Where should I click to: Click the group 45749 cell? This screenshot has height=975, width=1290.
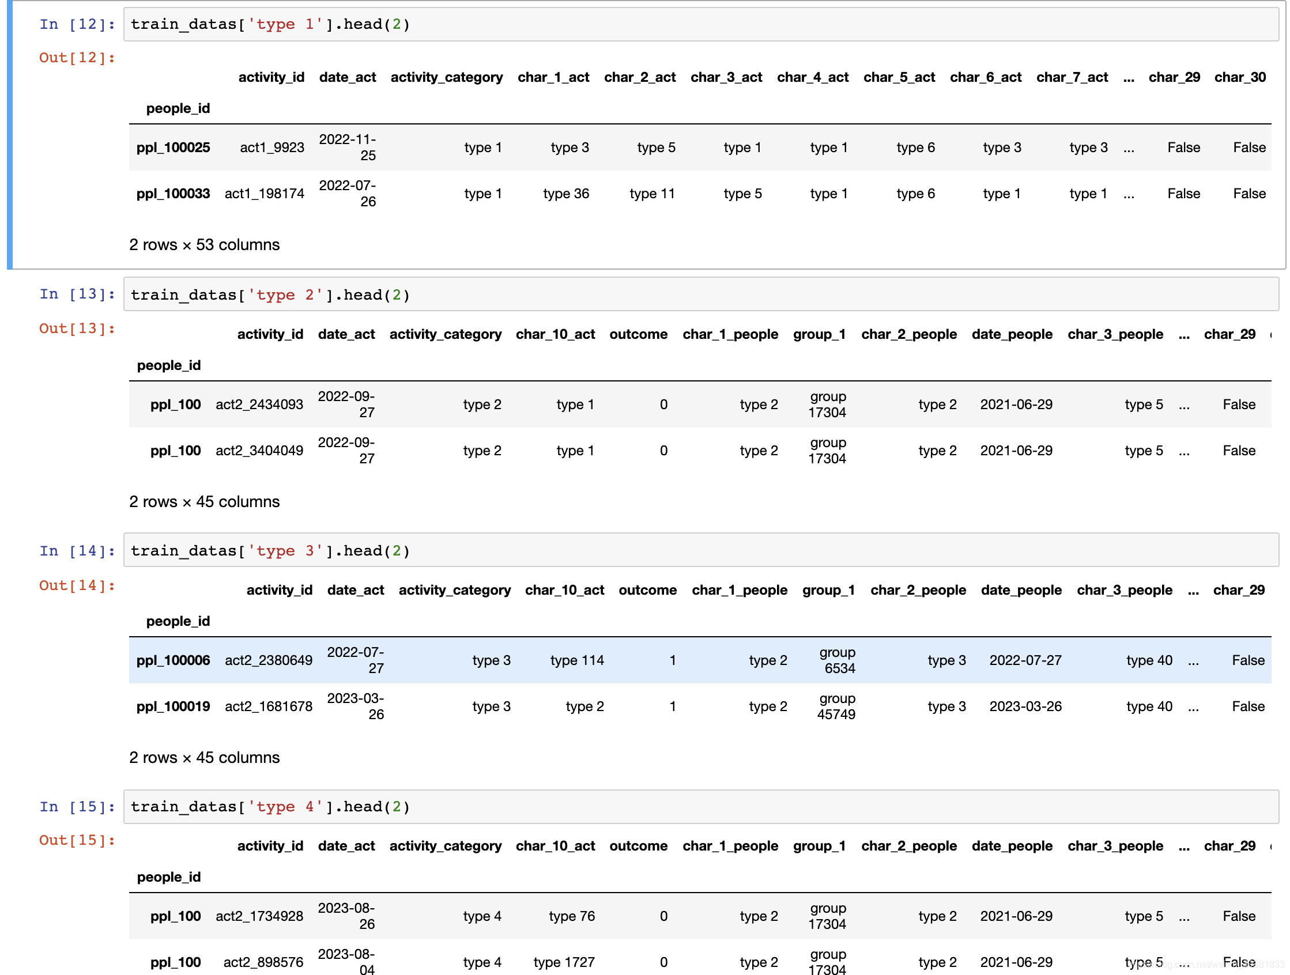pyautogui.click(x=836, y=706)
